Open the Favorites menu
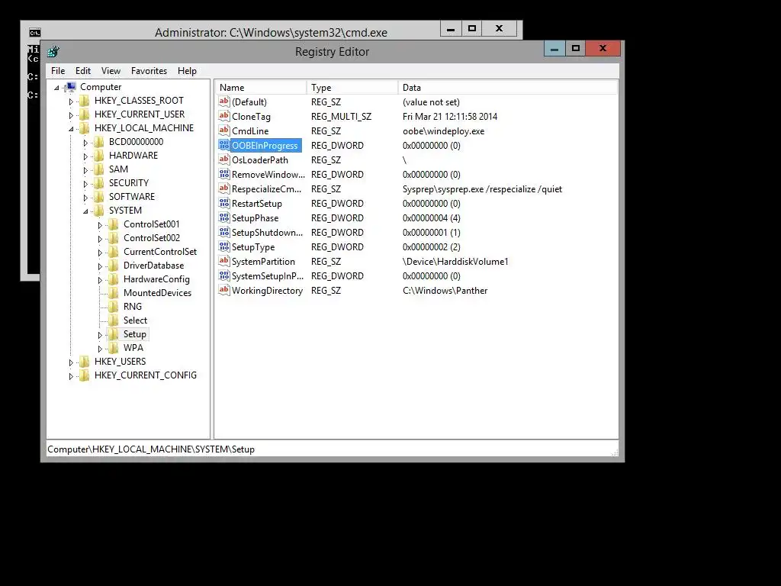The width and height of the screenshot is (781, 586). coord(149,71)
